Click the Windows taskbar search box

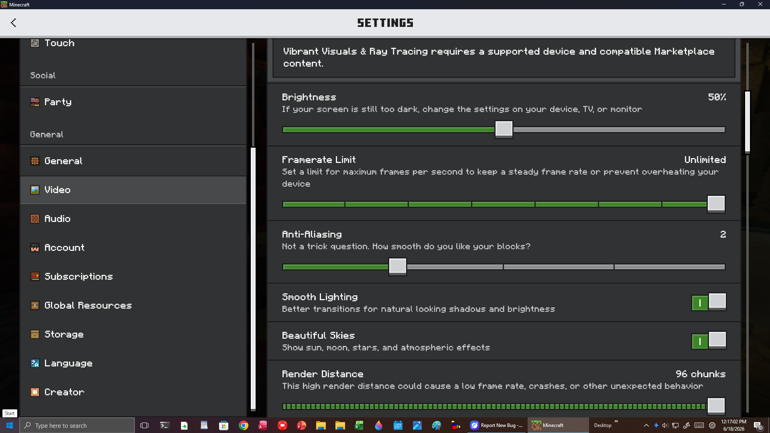[x=77, y=425]
